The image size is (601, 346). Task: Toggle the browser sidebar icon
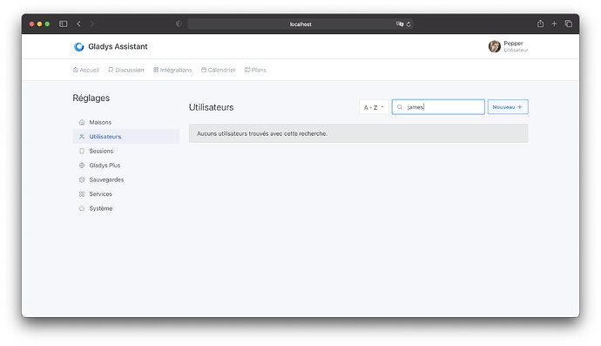tap(64, 24)
